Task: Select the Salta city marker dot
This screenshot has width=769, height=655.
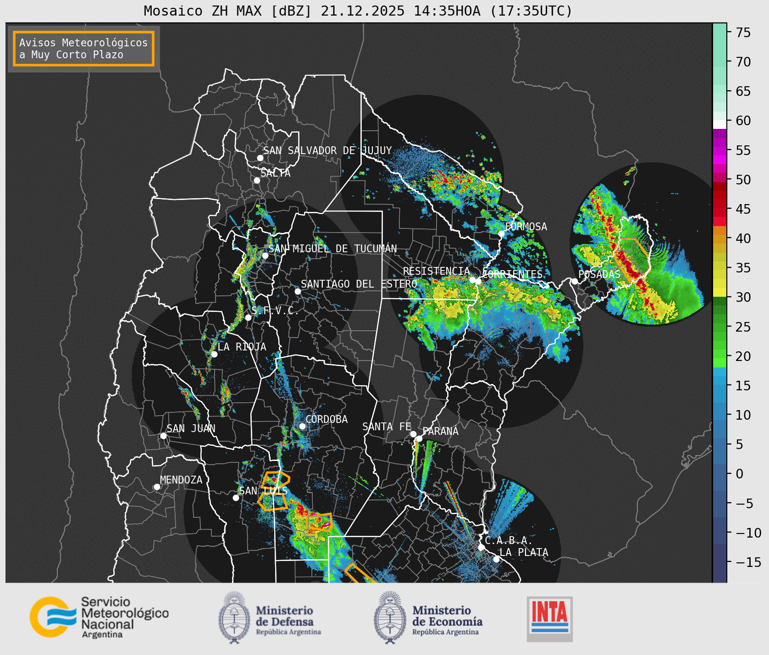Action: (257, 180)
